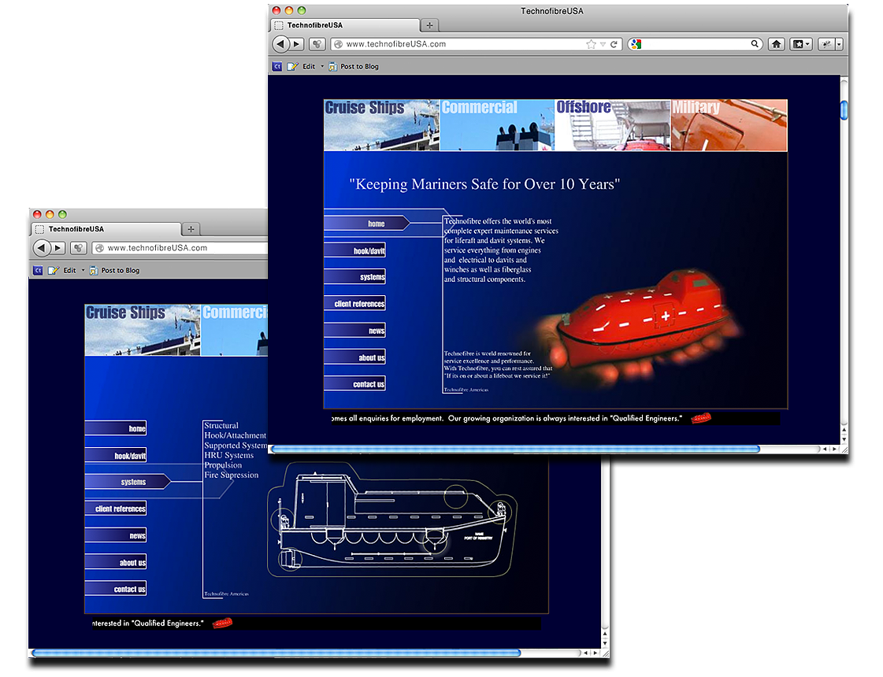Select systems nav button in rear window
Viewport: 883px width, 677px height.
pyautogui.click(x=128, y=482)
